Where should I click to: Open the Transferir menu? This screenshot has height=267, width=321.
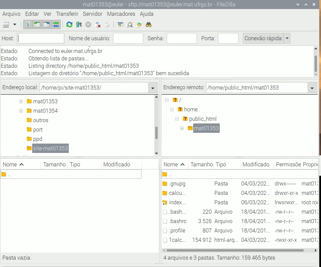(x=67, y=14)
